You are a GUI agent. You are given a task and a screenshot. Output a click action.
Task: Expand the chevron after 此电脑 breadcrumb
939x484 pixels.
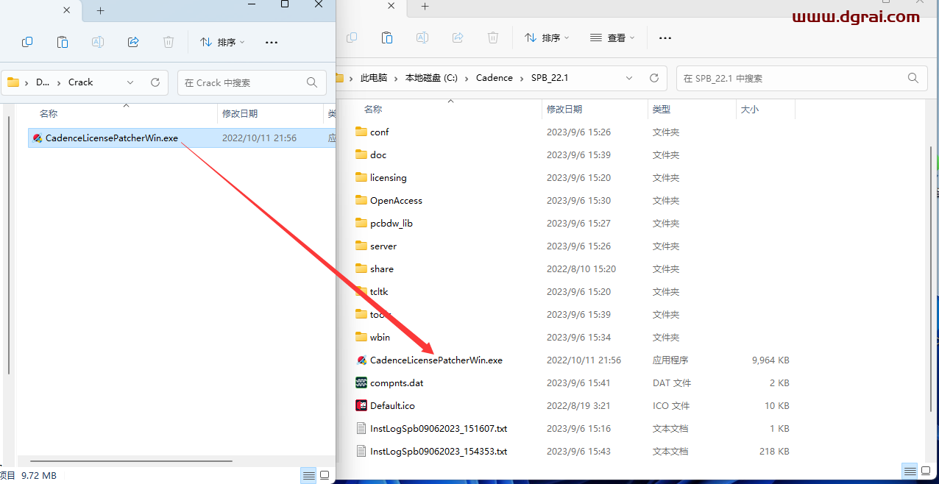(396, 78)
